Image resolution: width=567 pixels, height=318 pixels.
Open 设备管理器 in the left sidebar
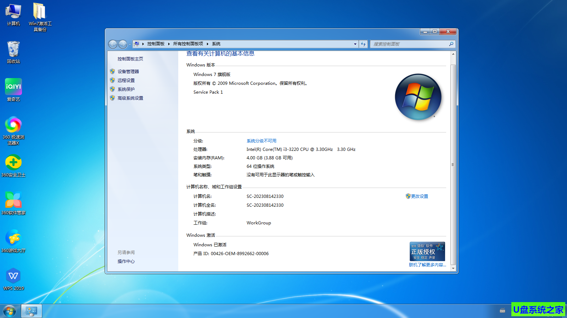coord(128,71)
